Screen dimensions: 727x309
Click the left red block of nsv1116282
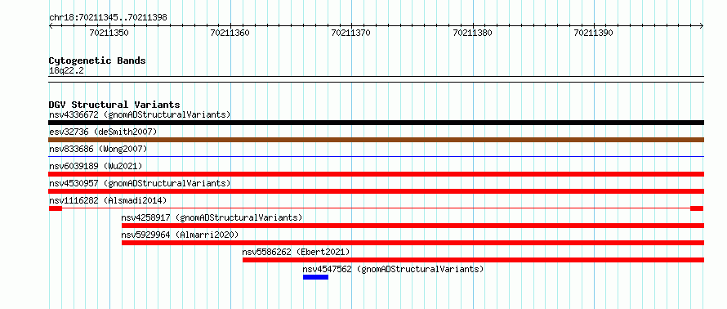pyautogui.click(x=56, y=208)
